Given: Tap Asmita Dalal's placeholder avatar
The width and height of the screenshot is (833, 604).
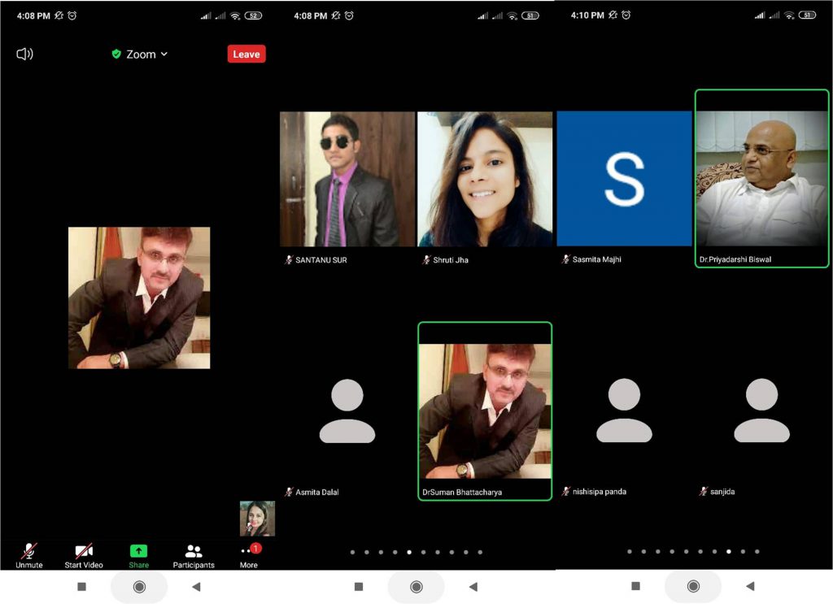Looking at the screenshot, I should [347, 411].
